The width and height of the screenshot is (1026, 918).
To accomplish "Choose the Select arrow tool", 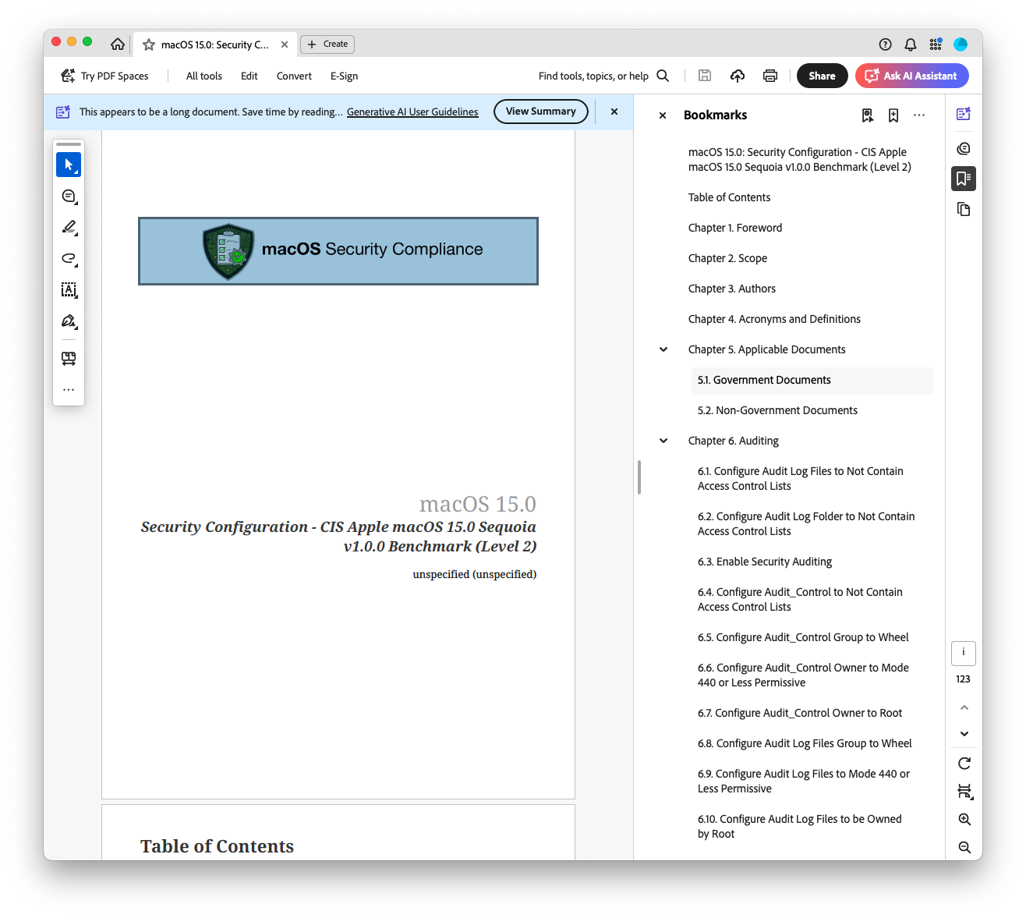I will tap(69, 165).
